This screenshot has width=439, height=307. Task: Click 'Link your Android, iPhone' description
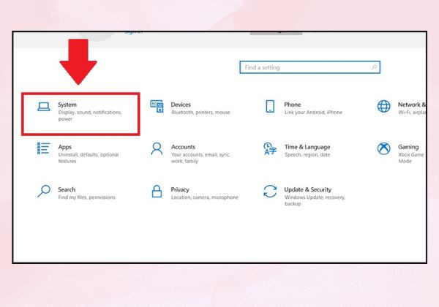[x=313, y=113]
